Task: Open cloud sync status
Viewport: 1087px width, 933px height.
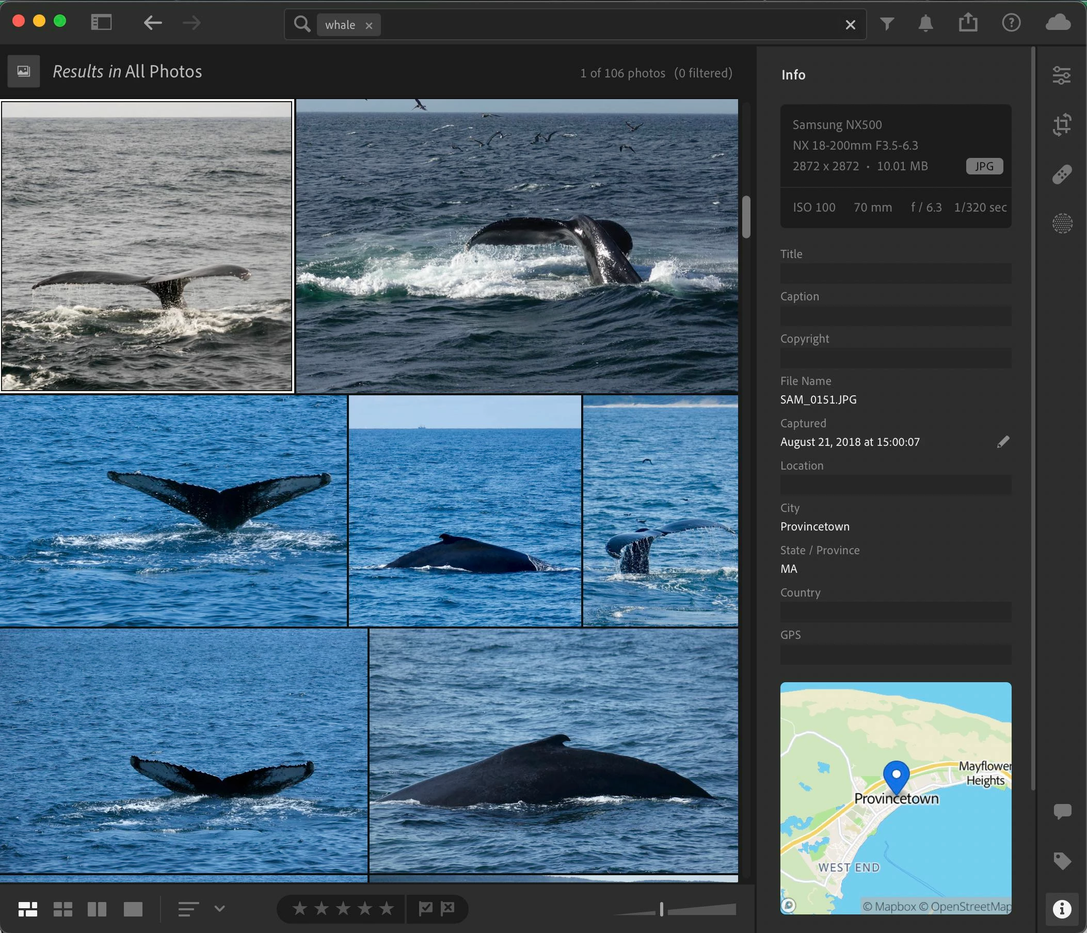Action: [x=1058, y=23]
